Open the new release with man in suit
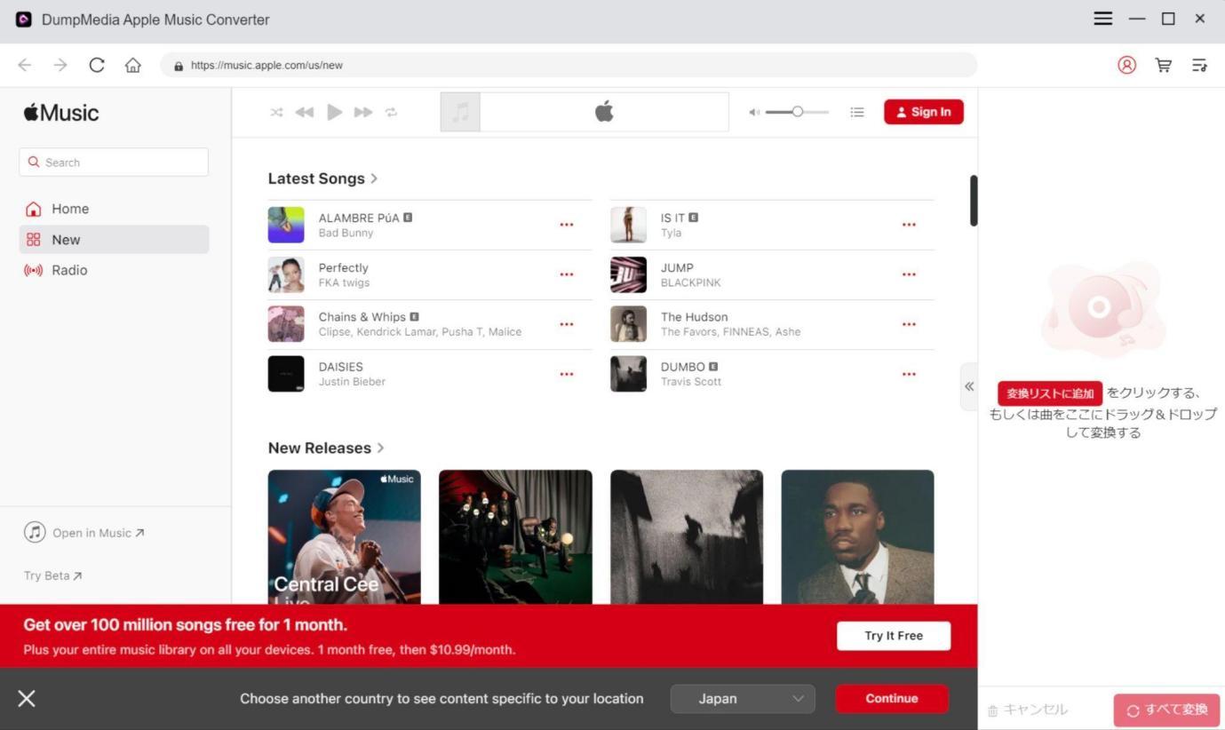Image resolution: width=1225 pixels, height=730 pixels. coord(857,537)
